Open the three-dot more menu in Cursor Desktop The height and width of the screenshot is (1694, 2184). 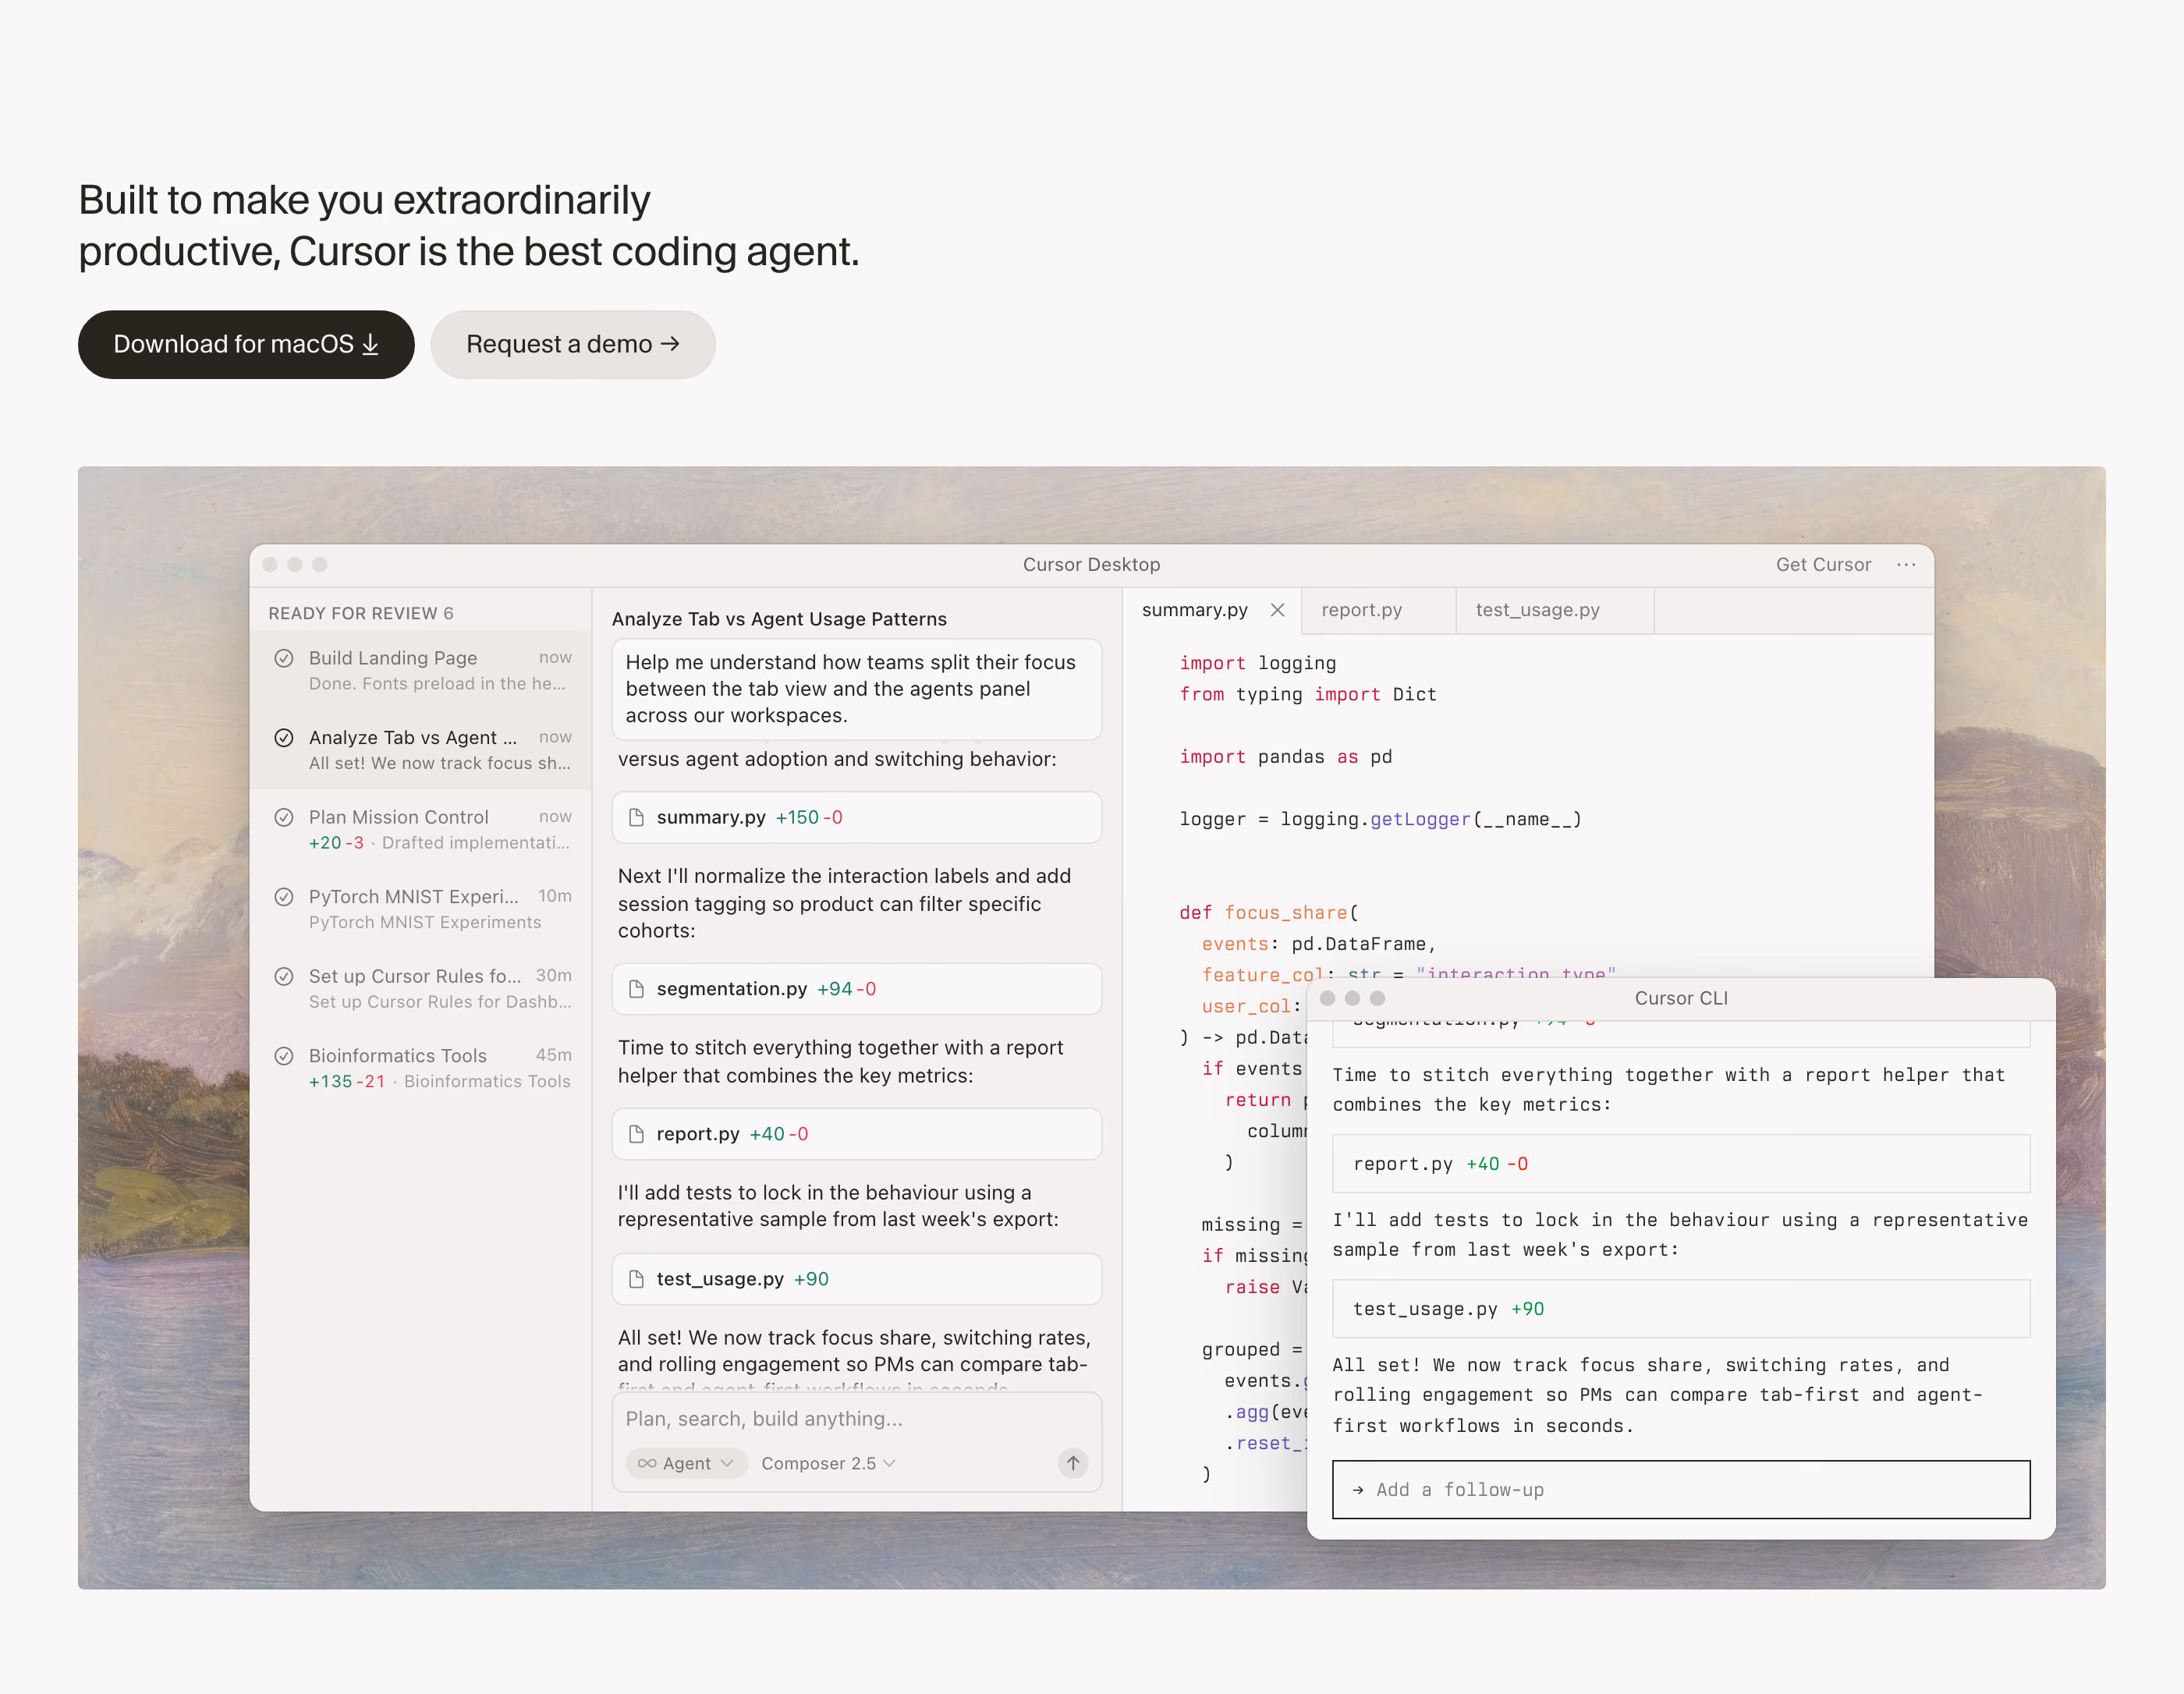[x=1907, y=565]
